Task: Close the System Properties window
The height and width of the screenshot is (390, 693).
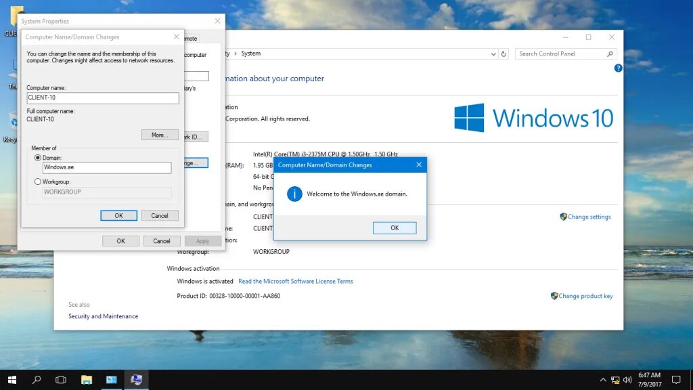Action: coord(217,21)
